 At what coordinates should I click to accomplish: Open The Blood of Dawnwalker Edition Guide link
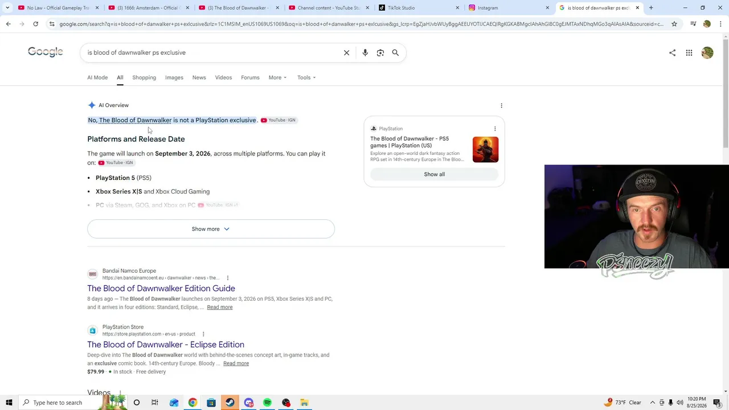[x=161, y=289]
